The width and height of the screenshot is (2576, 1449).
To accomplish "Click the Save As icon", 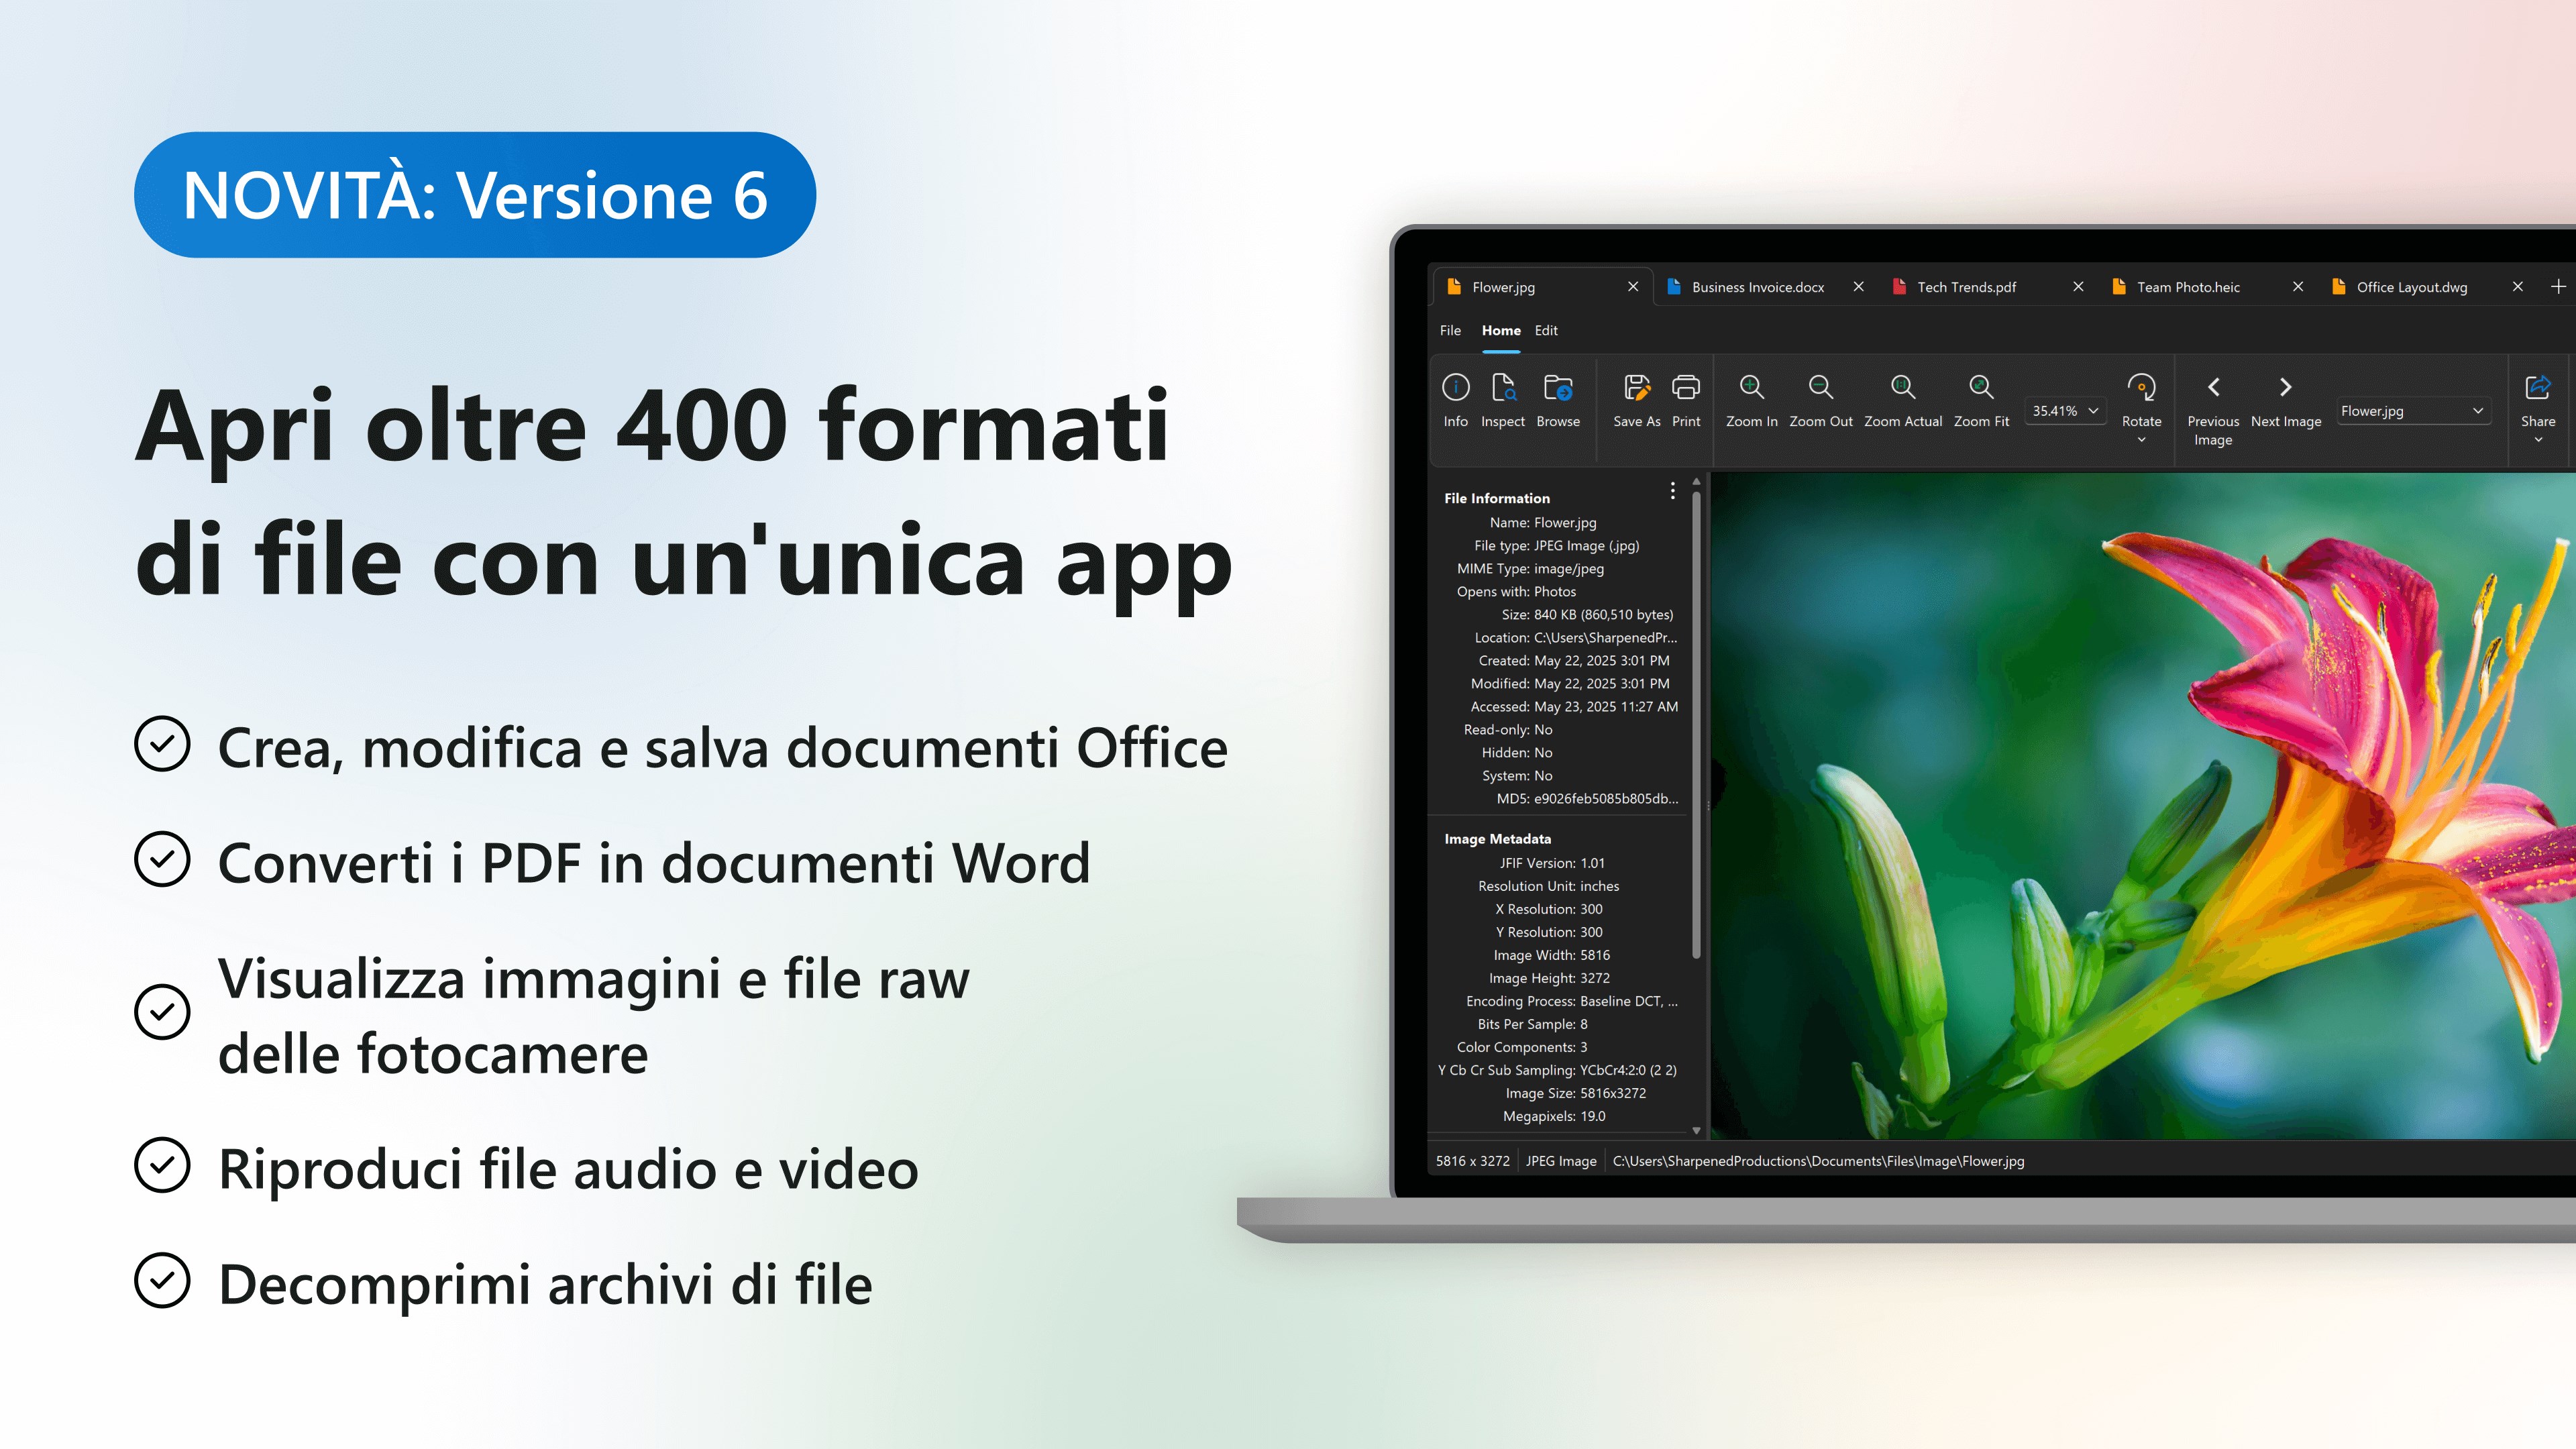I will tap(1636, 388).
